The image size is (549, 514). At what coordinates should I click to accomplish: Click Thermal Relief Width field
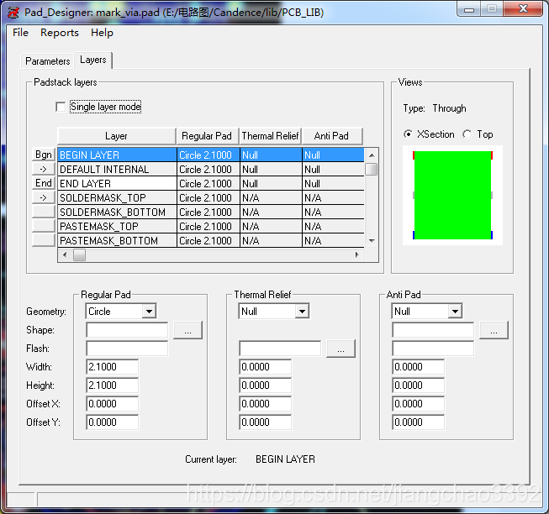pyautogui.click(x=265, y=367)
